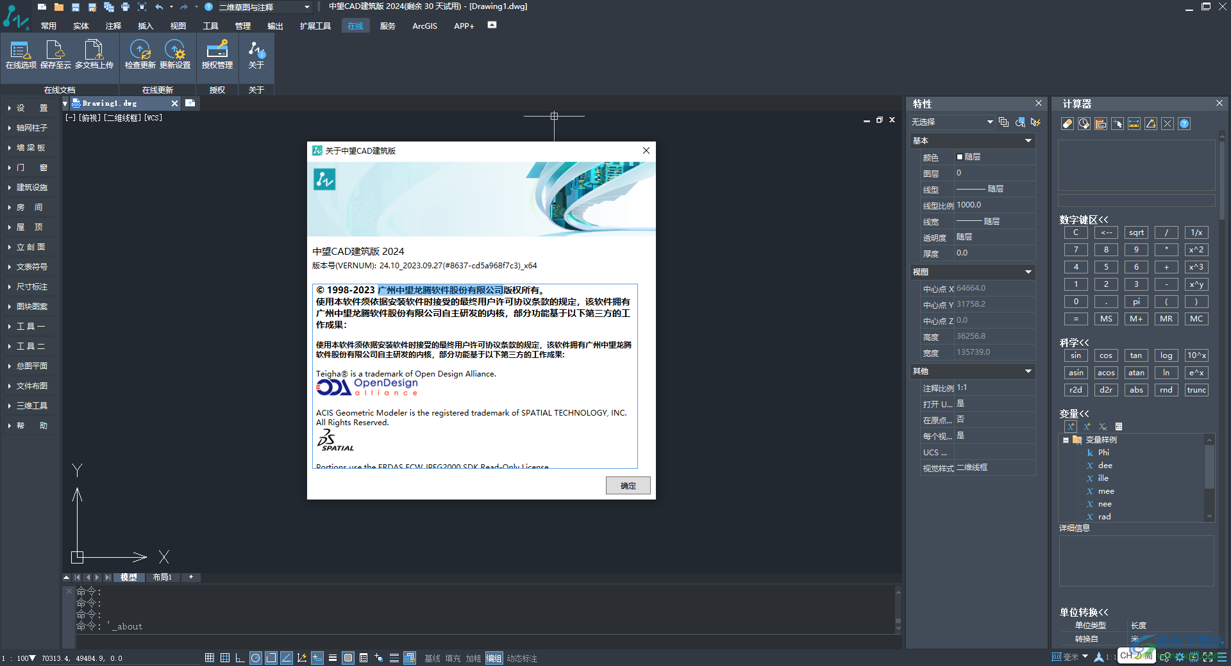
Task: Click the paste value to command line icon
Action: tap(1100, 124)
